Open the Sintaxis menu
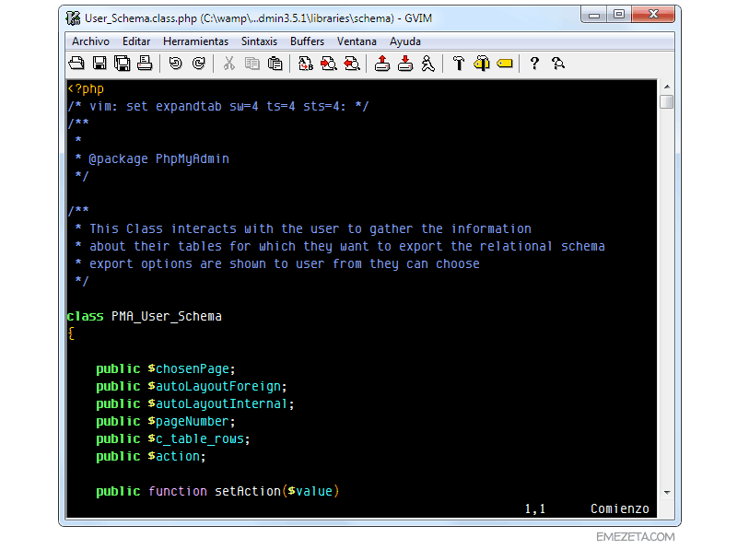 click(x=260, y=41)
